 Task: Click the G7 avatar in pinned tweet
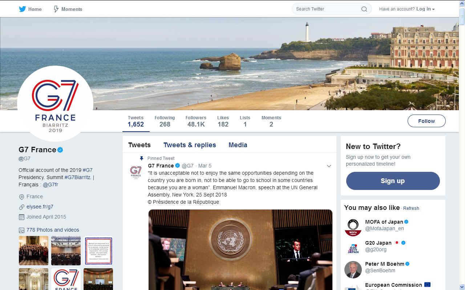coord(136,172)
